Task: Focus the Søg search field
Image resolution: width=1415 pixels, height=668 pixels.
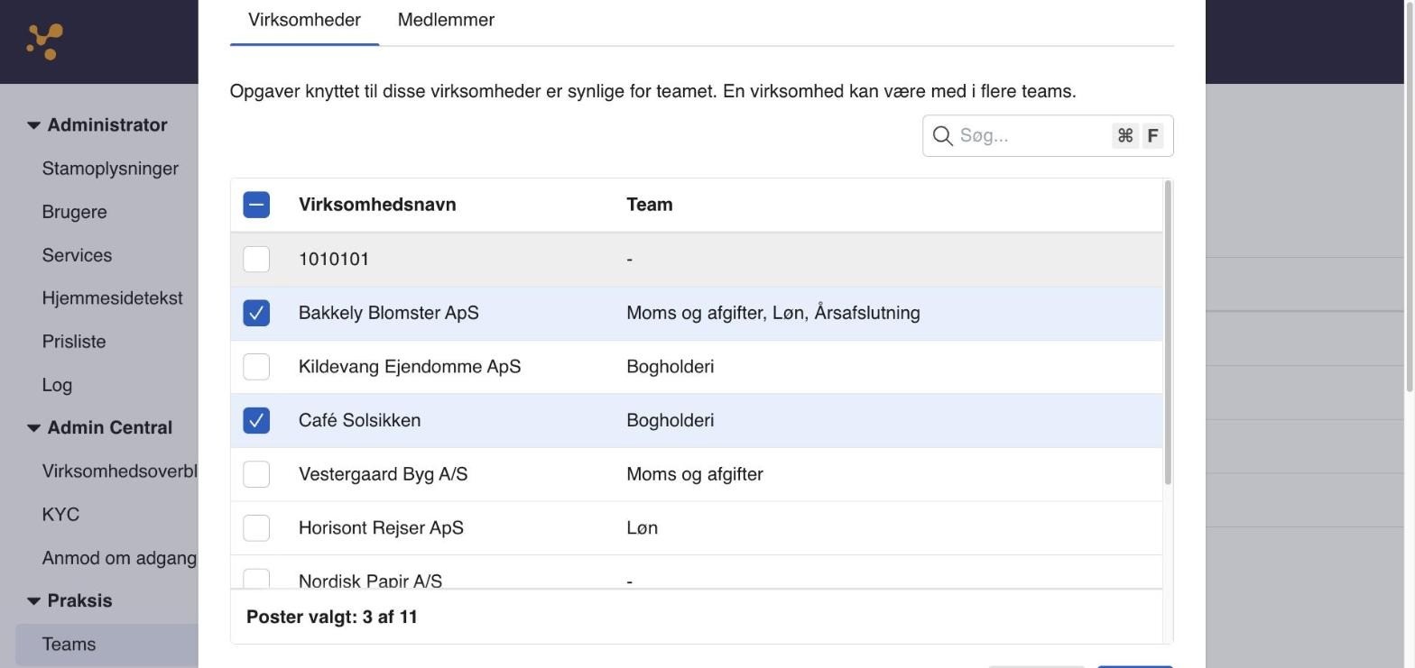Action: (1048, 136)
